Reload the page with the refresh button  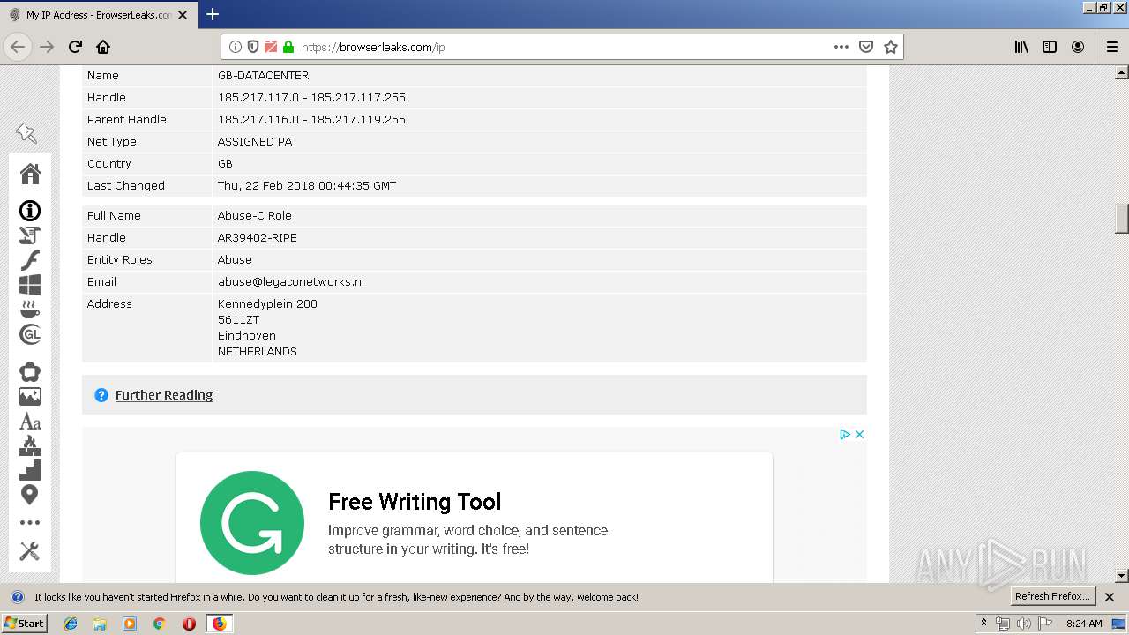tap(75, 47)
